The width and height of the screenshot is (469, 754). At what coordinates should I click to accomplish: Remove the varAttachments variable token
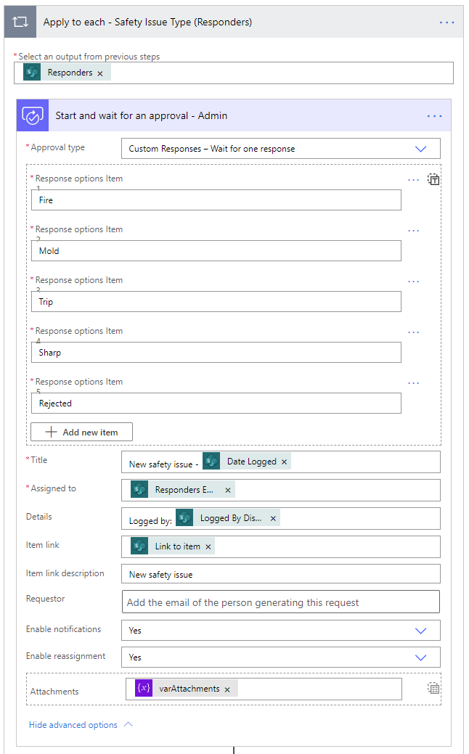(227, 688)
